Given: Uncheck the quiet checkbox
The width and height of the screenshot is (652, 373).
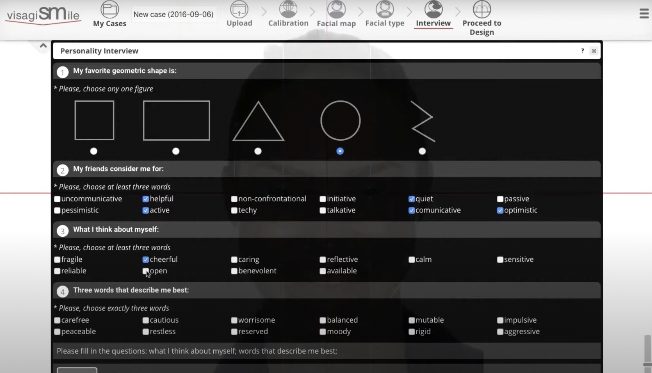Looking at the screenshot, I should 412,199.
